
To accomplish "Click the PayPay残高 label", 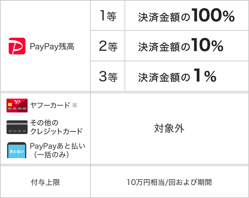I will coord(52,46).
